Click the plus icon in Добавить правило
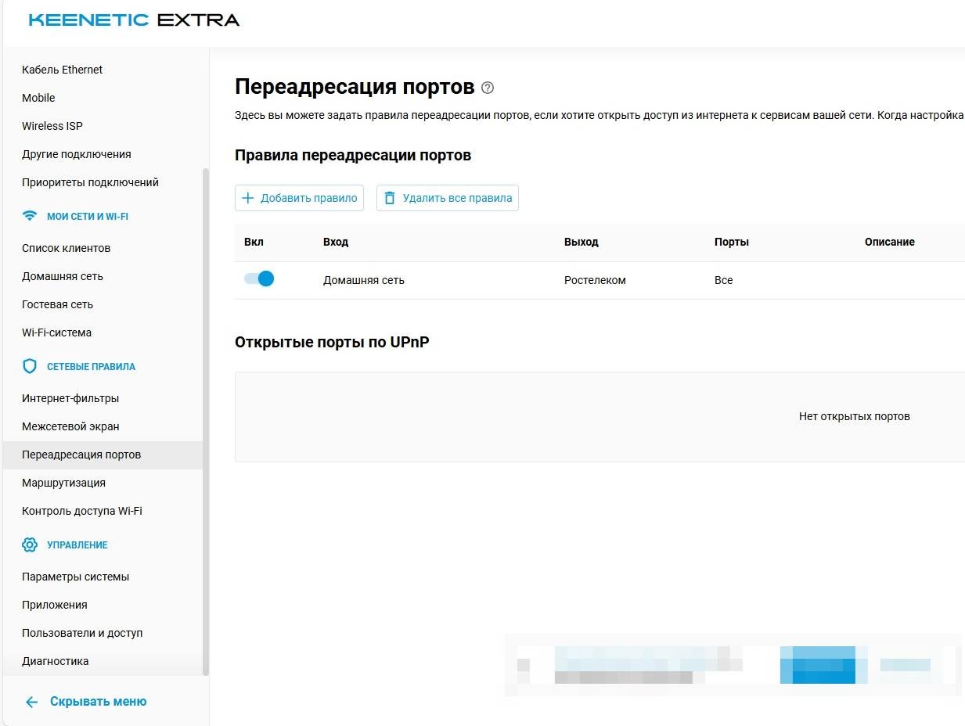The image size is (965, 726). coord(248,198)
